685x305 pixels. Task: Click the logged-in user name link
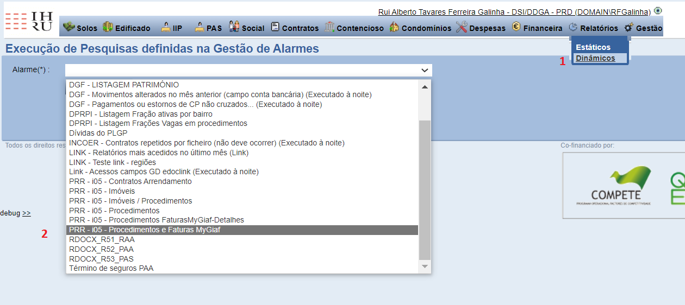pyautogui.click(x=514, y=12)
